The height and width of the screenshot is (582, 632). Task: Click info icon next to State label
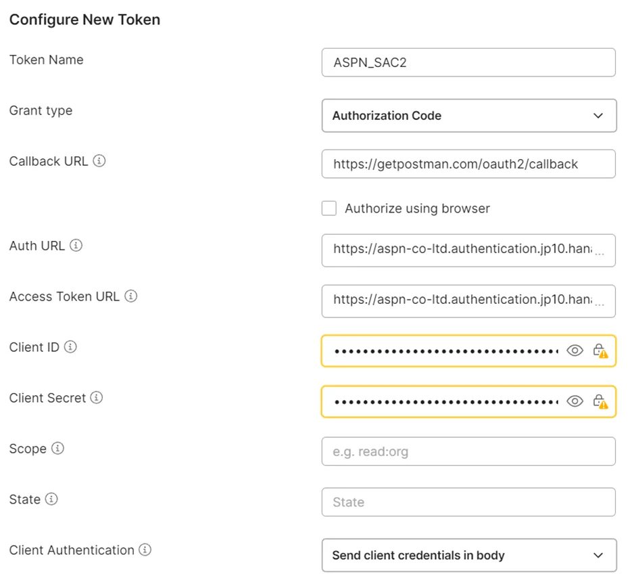point(51,499)
